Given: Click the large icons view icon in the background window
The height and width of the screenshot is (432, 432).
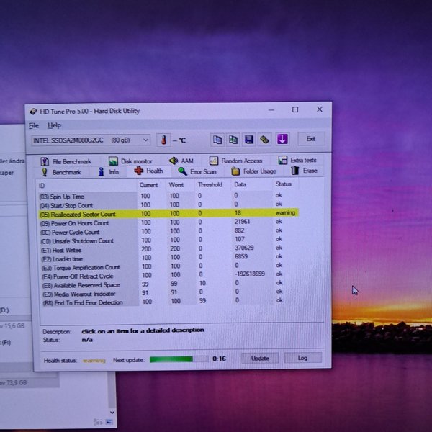Looking at the screenshot, I should [109, 422].
